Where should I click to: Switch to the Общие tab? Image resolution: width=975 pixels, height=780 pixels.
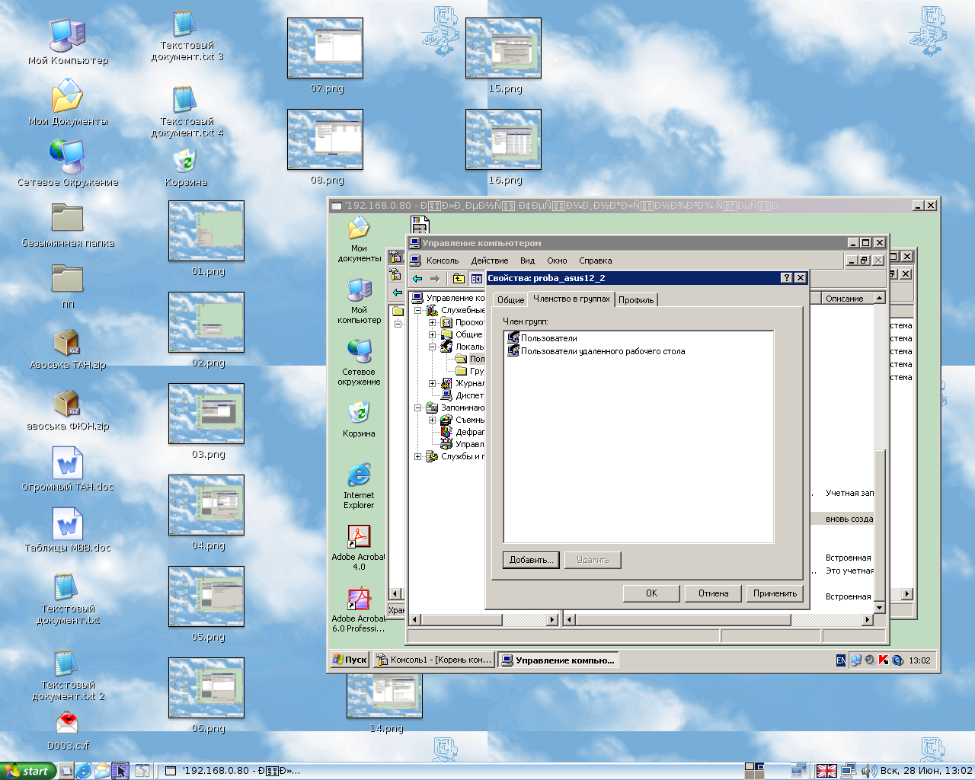click(x=510, y=300)
